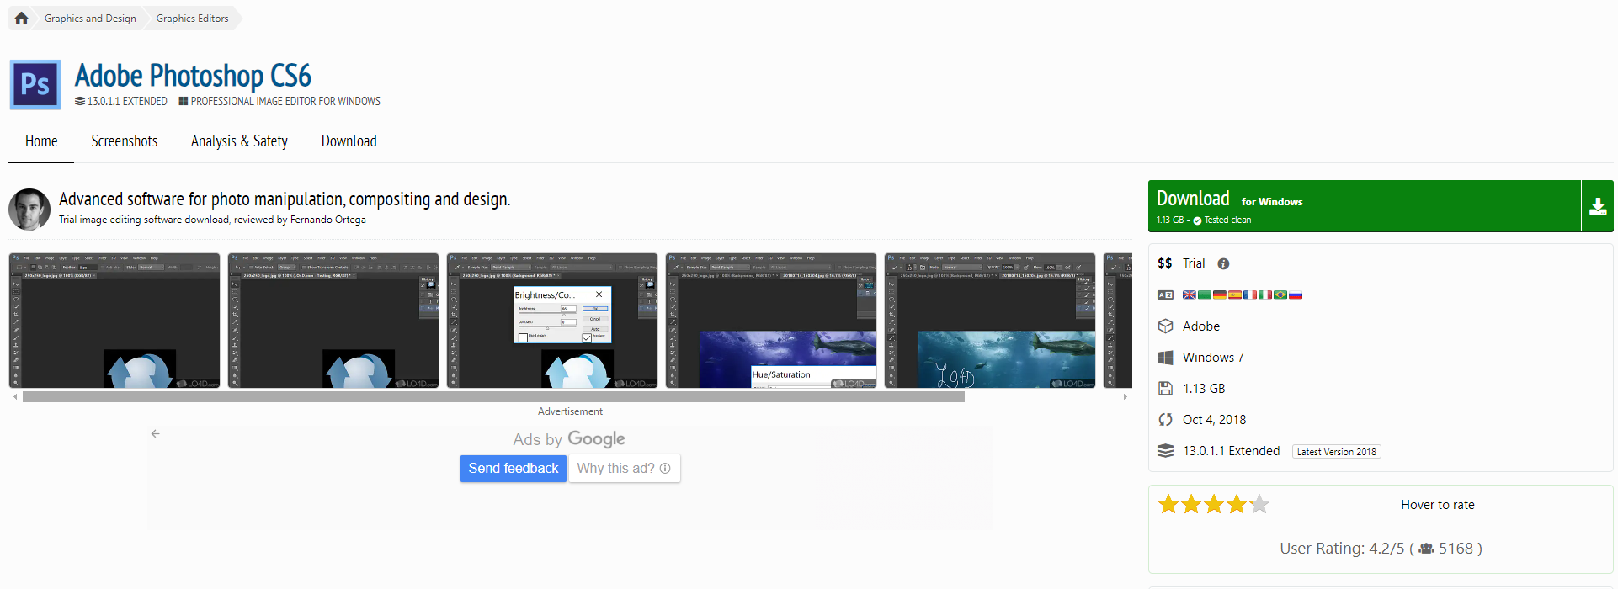Image resolution: width=1618 pixels, height=589 pixels.
Task: Click the gallery scroll-right arrow
Action: 1126,397
